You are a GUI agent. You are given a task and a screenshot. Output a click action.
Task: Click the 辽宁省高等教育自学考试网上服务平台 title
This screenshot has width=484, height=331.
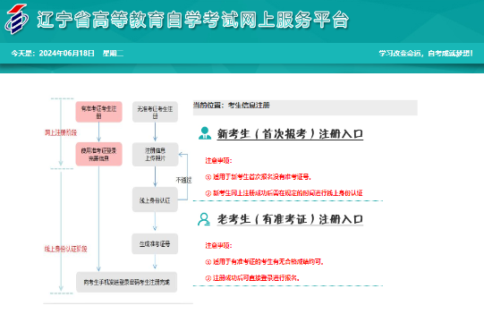(193, 20)
